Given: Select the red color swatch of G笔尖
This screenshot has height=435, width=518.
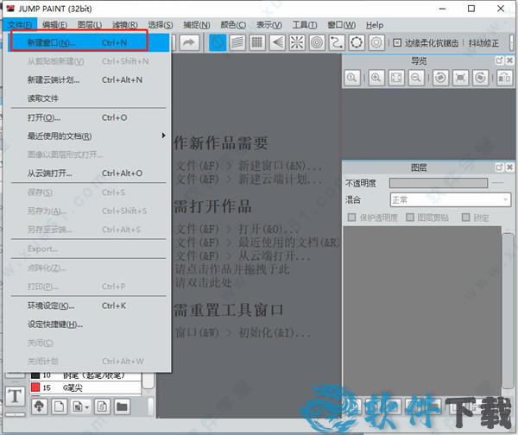Looking at the screenshot, I should pyautogui.click(x=35, y=388).
